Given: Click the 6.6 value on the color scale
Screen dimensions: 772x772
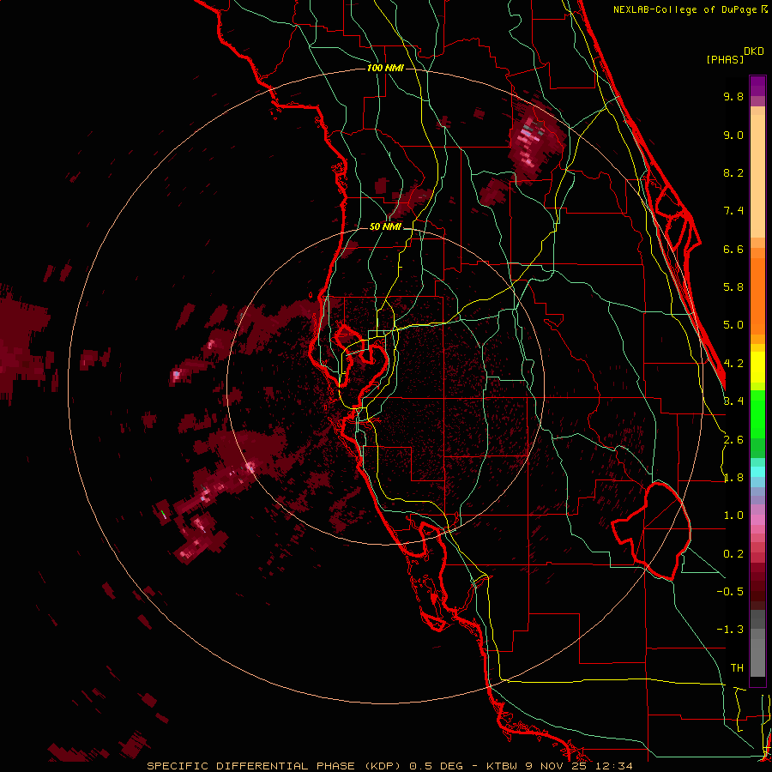Looking at the screenshot, I should click(733, 249).
